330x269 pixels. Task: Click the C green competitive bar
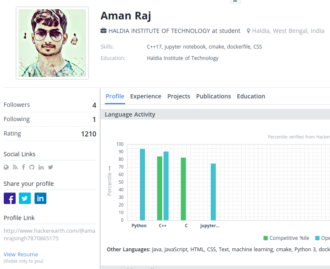click(183, 189)
